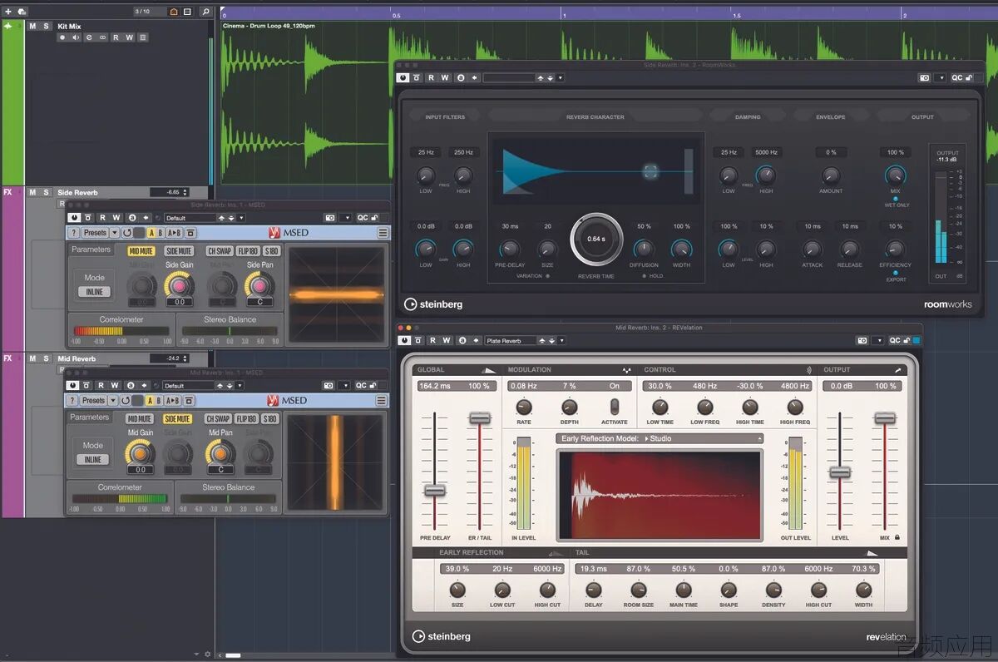Lock the REVelation mix padlock icon
Image resolution: width=998 pixels, height=662 pixels.
[898, 538]
